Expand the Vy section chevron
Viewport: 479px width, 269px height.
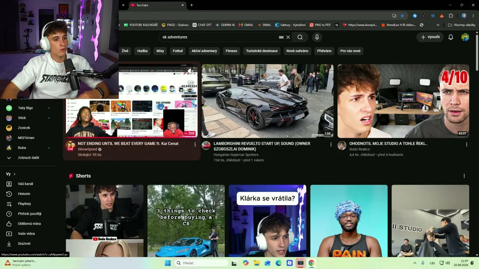tap(15, 174)
